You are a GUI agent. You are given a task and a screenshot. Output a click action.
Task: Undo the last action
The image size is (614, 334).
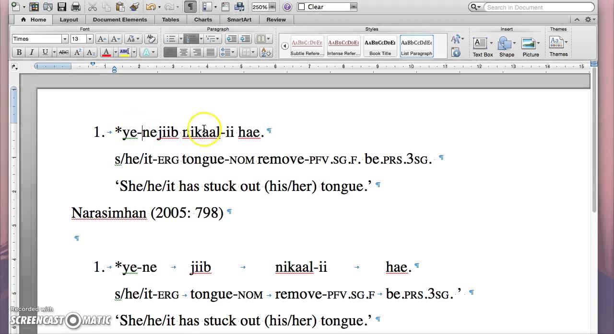[151, 7]
